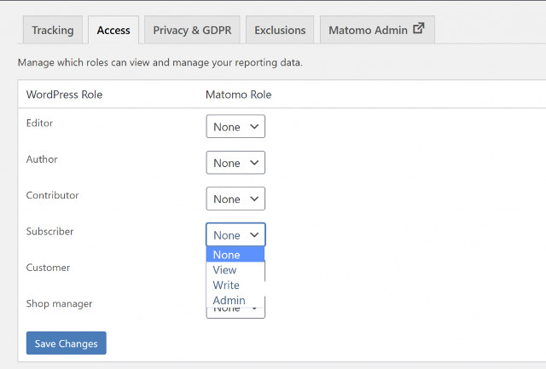Choose Write in the Subscriber dropdown list
The height and width of the screenshot is (369, 546).
(x=235, y=285)
